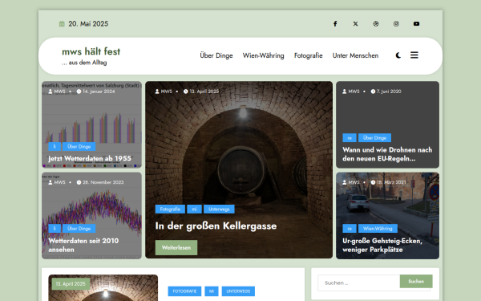Click date 28. November 2023 on weather card
The width and height of the screenshot is (481, 301).
(x=100, y=182)
